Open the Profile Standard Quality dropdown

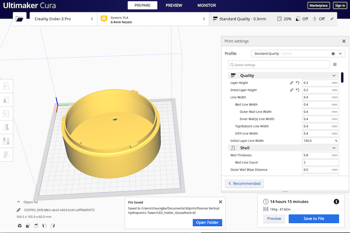298,53
